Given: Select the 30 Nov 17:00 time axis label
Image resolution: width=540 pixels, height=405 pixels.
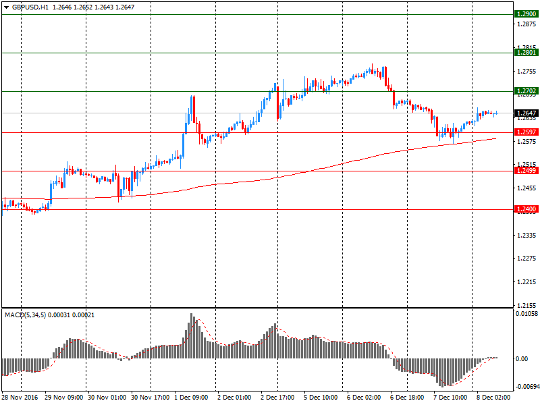Looking at the screenshot, I should coord(151,398).
